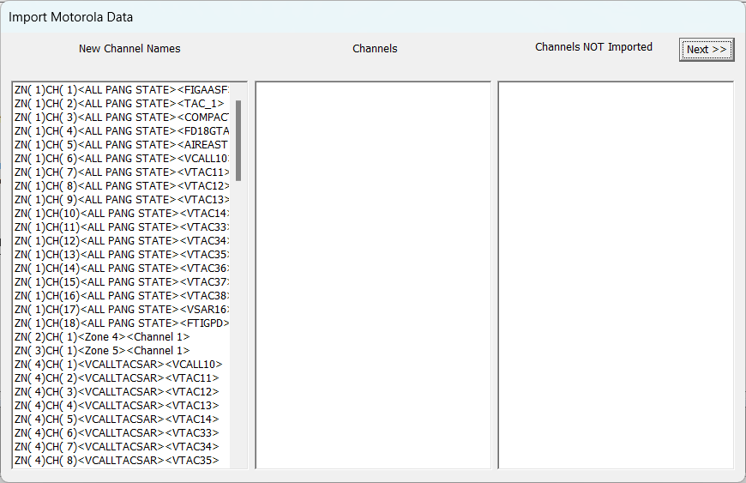Click the New Channel Names list scrollbar thumb

pos(238,141)
